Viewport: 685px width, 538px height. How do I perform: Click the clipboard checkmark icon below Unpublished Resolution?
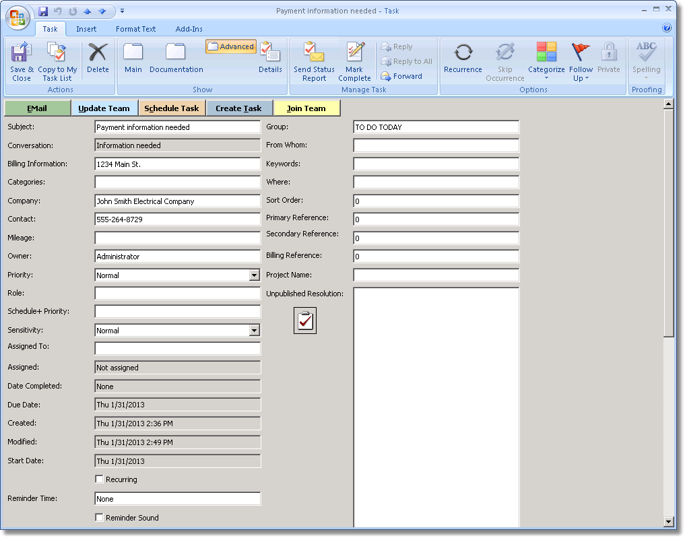click(x=305, y=321)
